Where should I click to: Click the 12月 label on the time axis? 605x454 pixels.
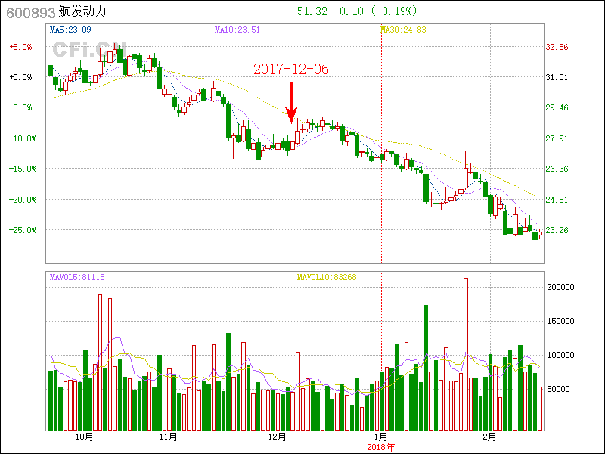(278, 437)
